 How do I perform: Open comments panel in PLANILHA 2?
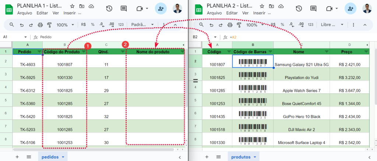pos(313,9)
